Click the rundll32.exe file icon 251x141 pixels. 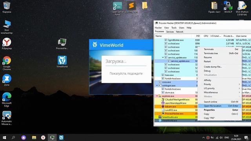point(163,110)
